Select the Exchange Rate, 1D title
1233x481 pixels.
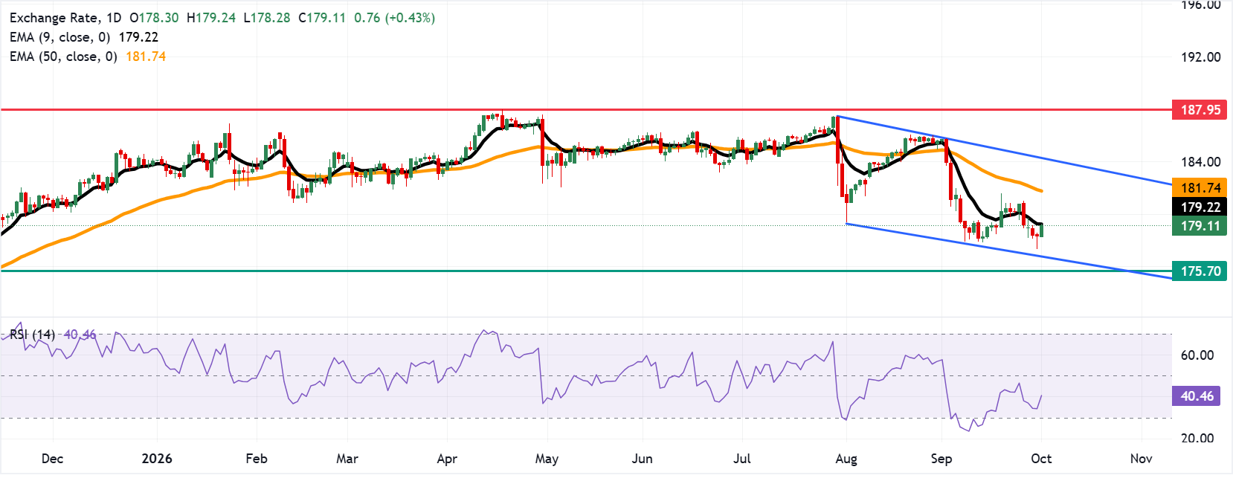pyautogui.click(x=65, y=18)
